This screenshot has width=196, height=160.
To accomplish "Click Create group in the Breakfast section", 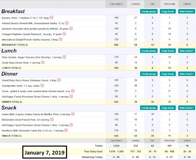I will pyautogui.click(x=149, y=12).
